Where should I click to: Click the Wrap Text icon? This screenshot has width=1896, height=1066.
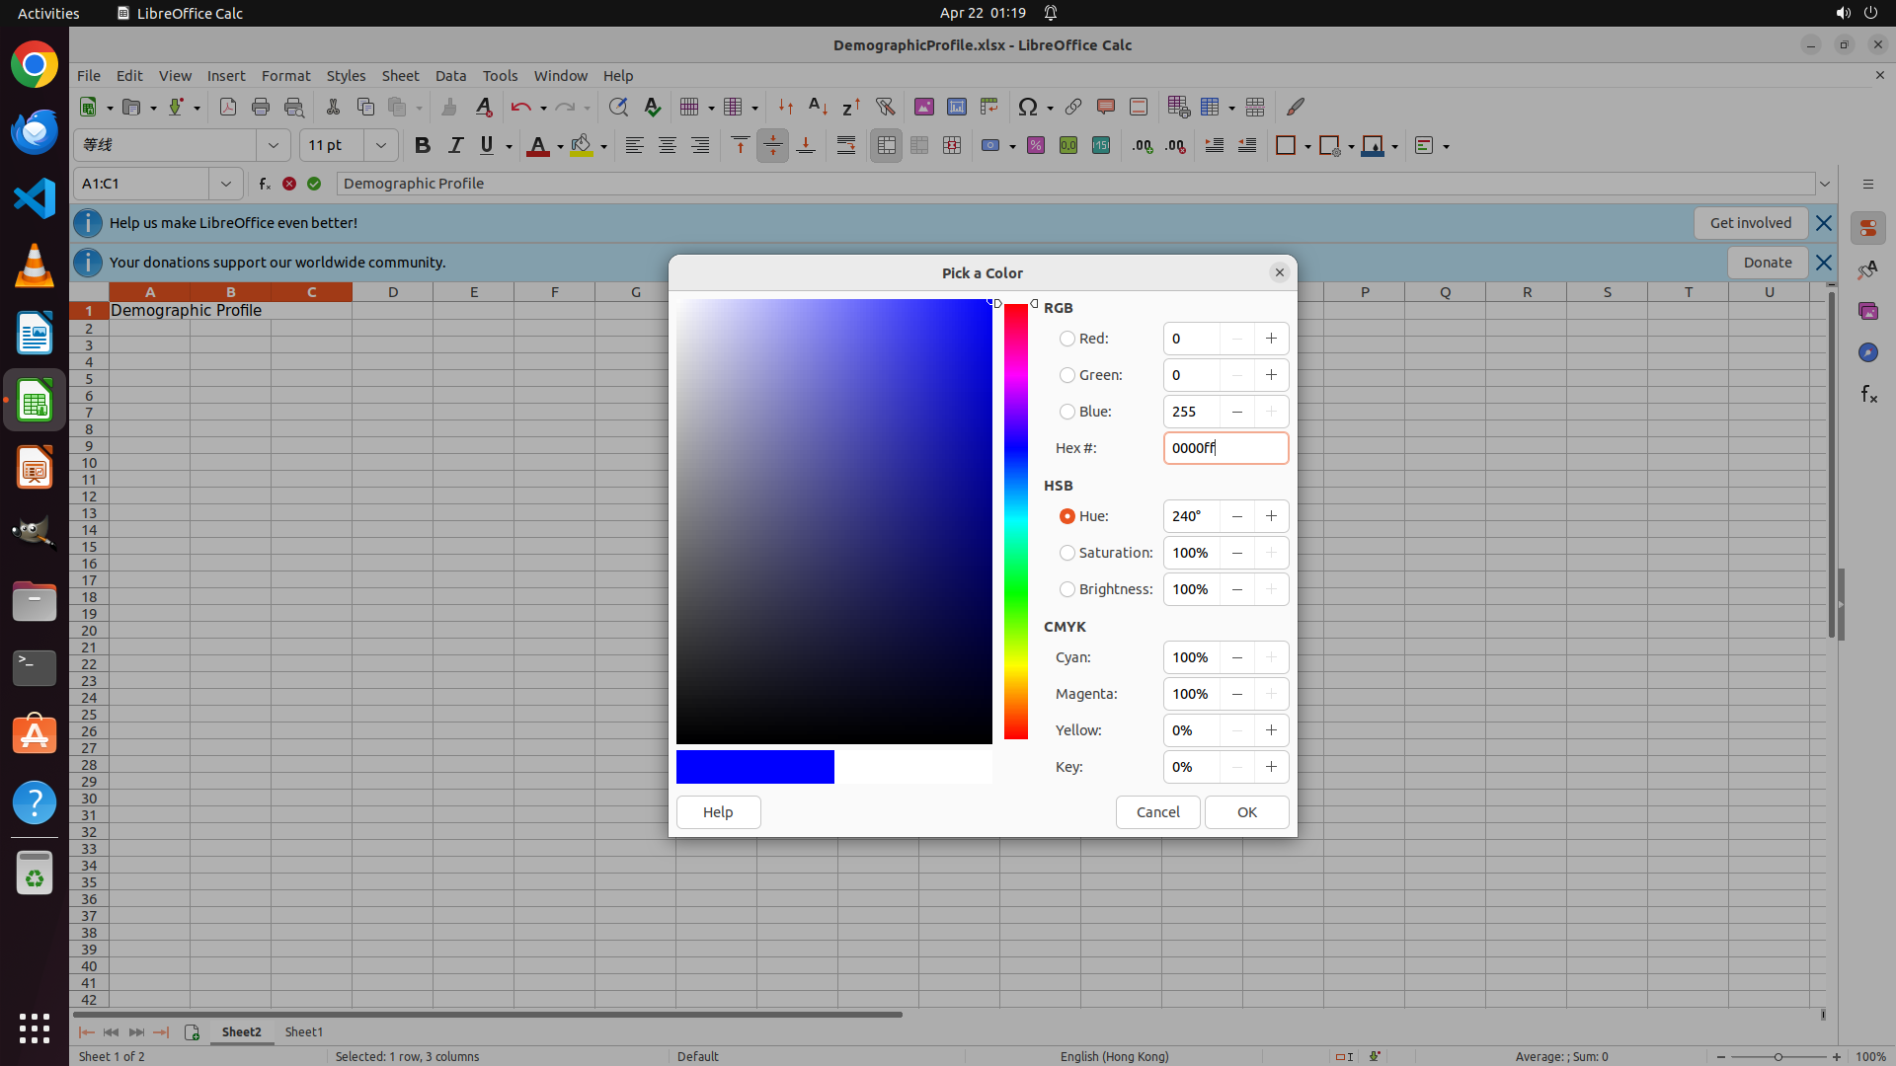846,145
